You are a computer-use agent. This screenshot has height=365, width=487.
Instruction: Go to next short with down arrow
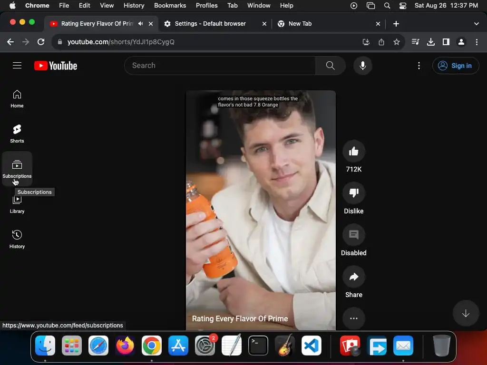pyautogui.click(x=466, y=314)
